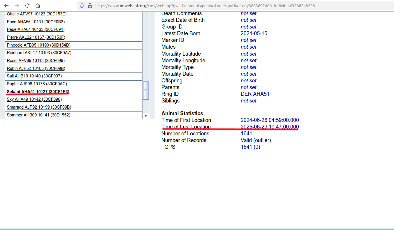This screenshot has height=230, width=394.
Task: Select Saphir AJP98 10178 animal
Action: [x=37, y=84]
